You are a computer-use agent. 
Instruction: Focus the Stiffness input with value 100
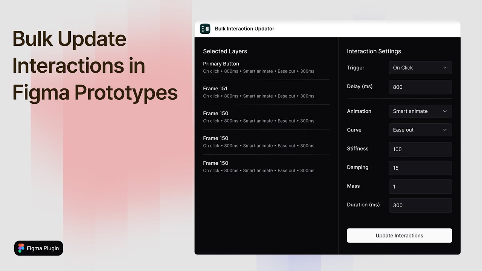(x=420, y=149)
